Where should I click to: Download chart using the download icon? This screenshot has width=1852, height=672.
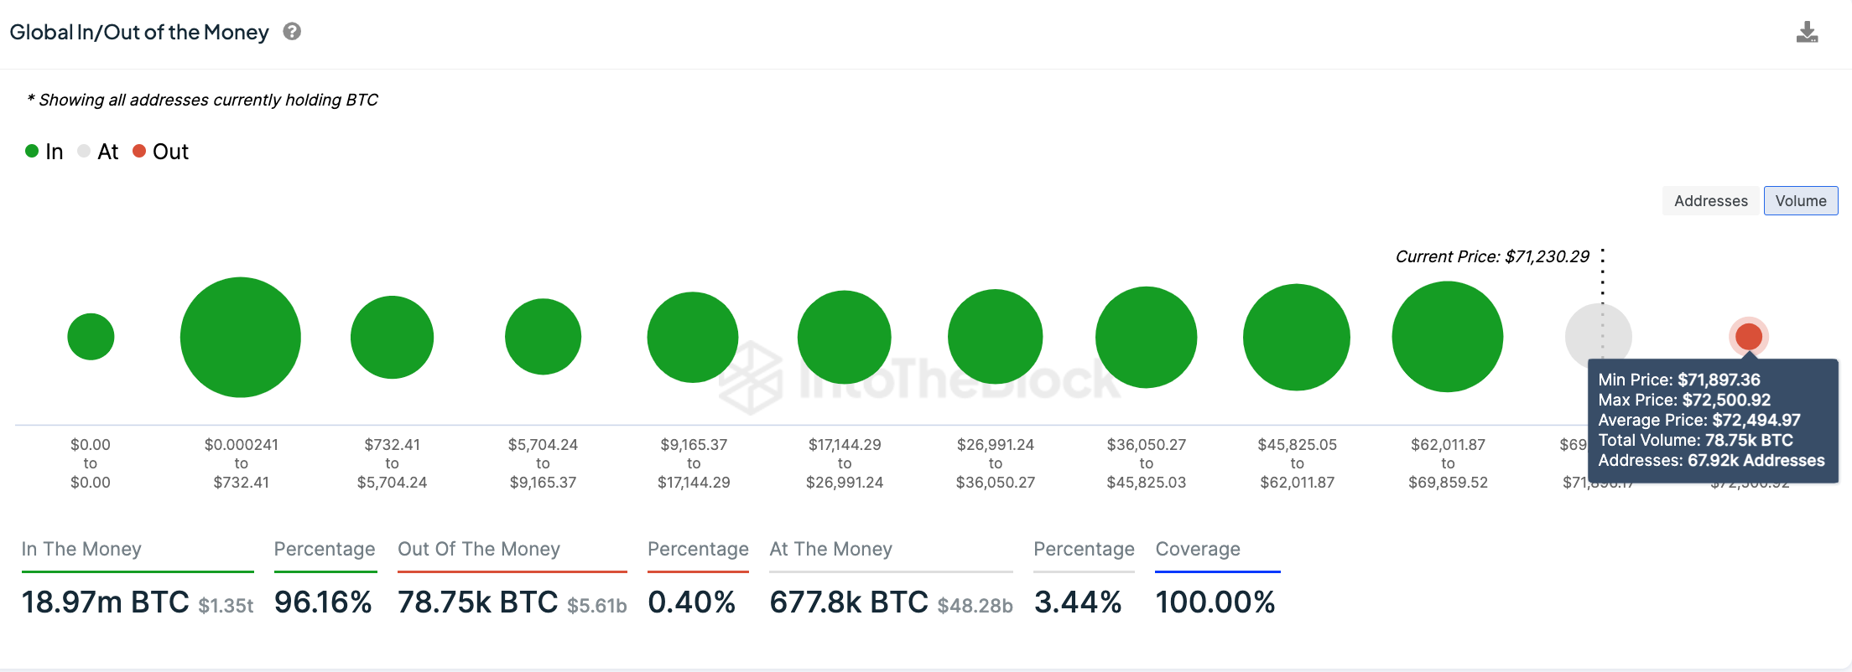click(1807, 33)
